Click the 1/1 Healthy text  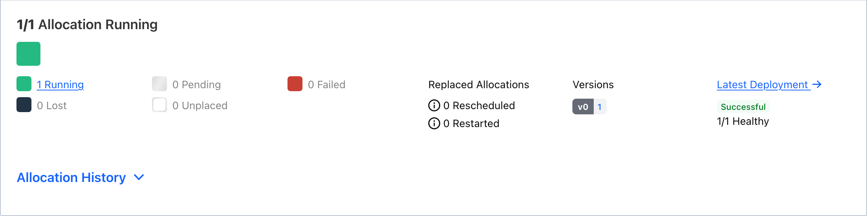click(743, 121)
